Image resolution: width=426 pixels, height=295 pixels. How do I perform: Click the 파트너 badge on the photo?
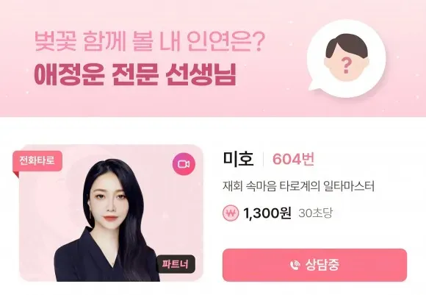(x=175, y=264)
